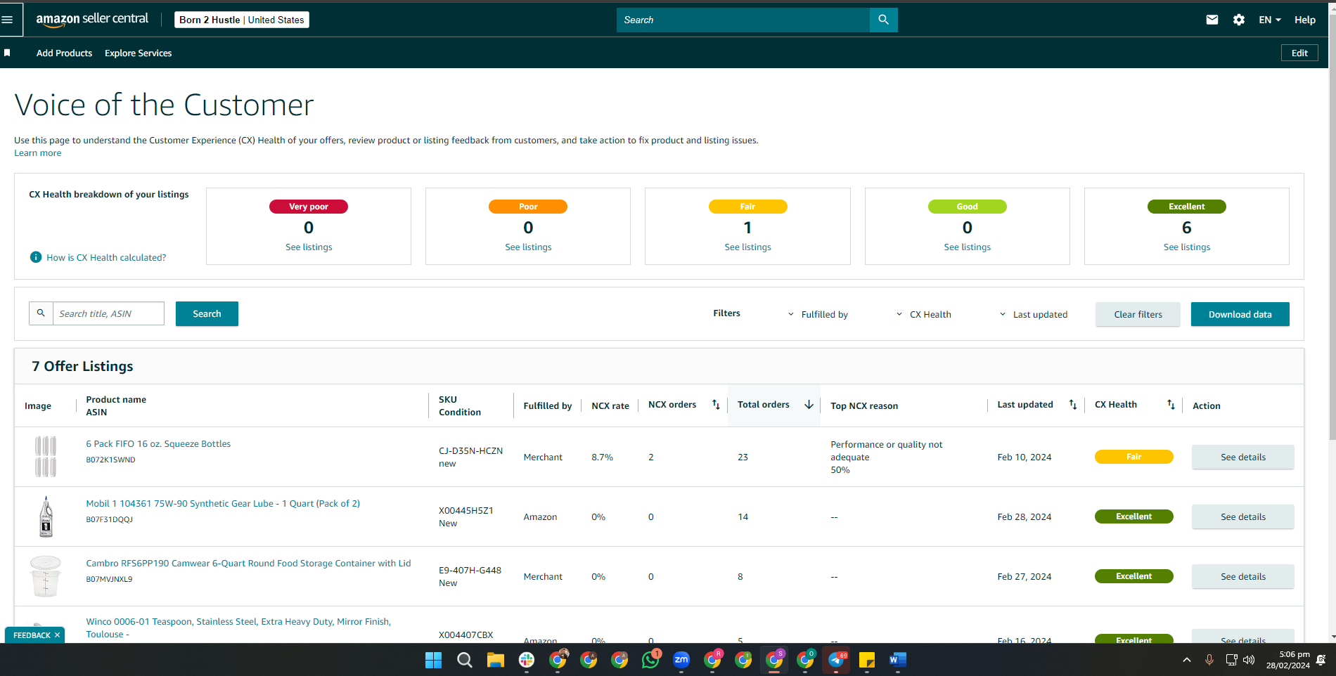Sort the Last updated column
Screen dimensions: 1336x676
click(x=1073, y=405)
